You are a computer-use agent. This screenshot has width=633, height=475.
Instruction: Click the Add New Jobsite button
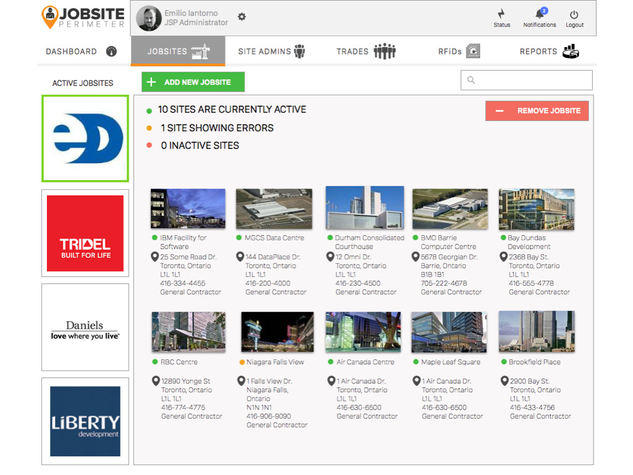point(193,82)
